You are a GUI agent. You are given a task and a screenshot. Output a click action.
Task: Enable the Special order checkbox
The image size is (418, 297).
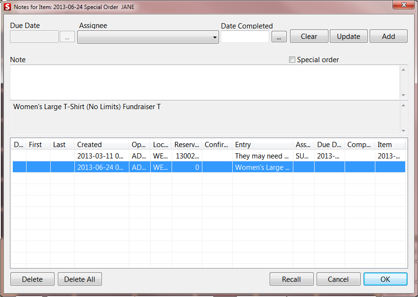click(x=292, y=59)
